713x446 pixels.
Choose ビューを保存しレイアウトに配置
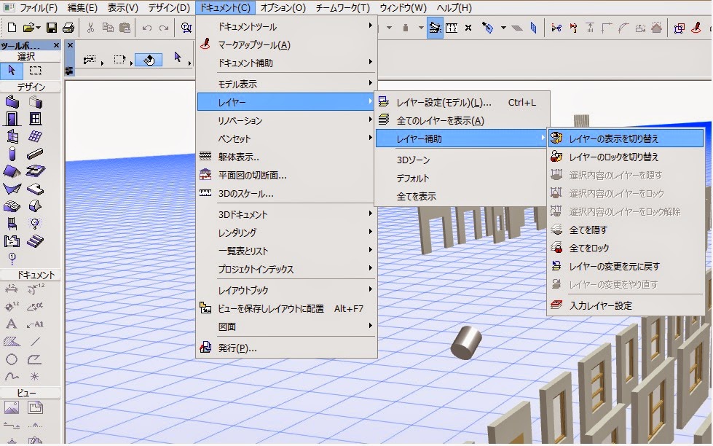(x=286, y=308)
